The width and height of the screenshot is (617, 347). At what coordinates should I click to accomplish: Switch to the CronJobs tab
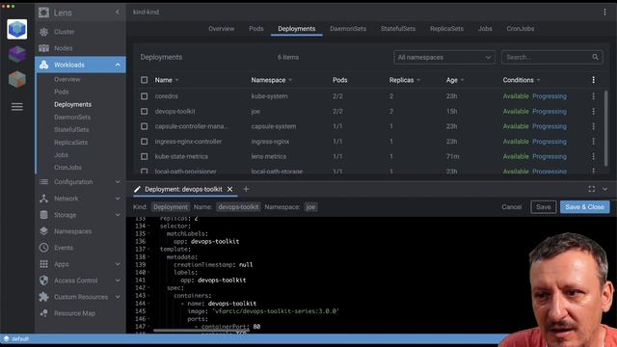[x=521, y=29]
